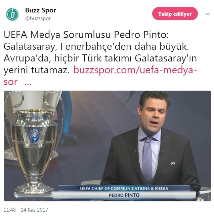
Task: Open the green Buzz Spor avatar logo
Action: 12,14
